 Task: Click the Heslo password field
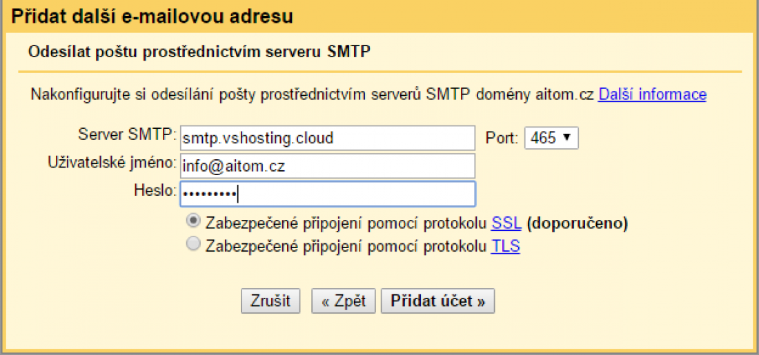(327, 194)
